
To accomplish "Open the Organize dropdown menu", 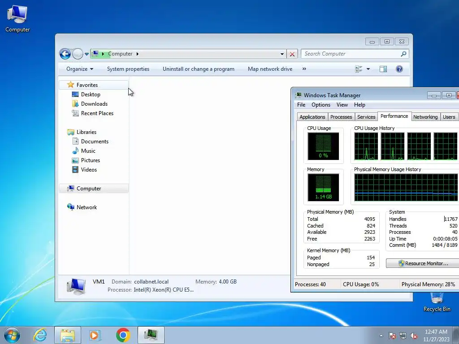I will point(80,69).
